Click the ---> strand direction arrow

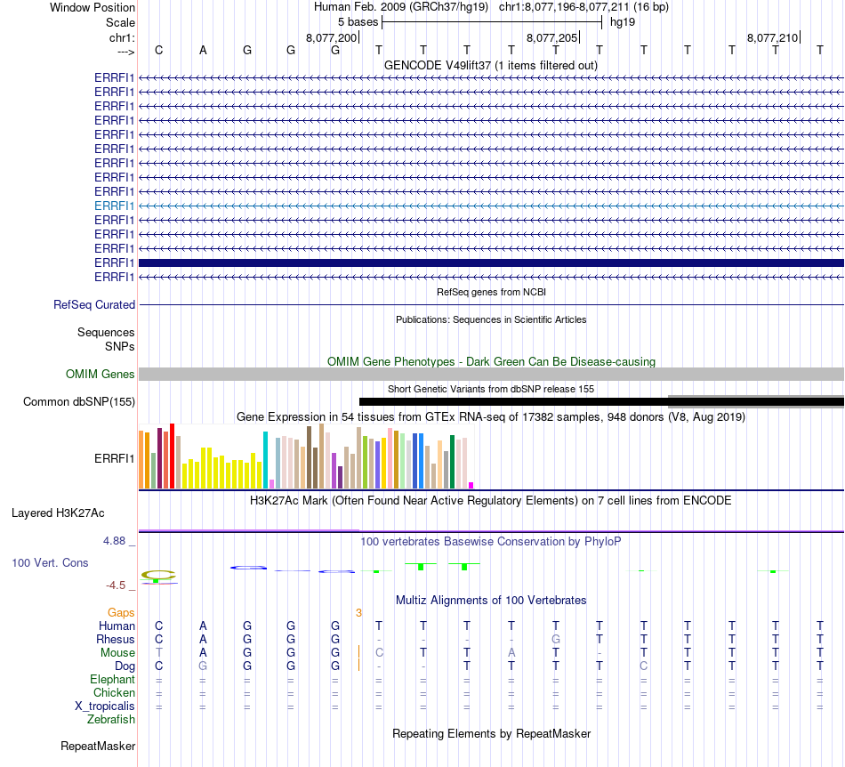[125, 52]
